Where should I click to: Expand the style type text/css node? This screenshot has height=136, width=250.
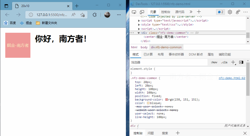pos(139,25)
